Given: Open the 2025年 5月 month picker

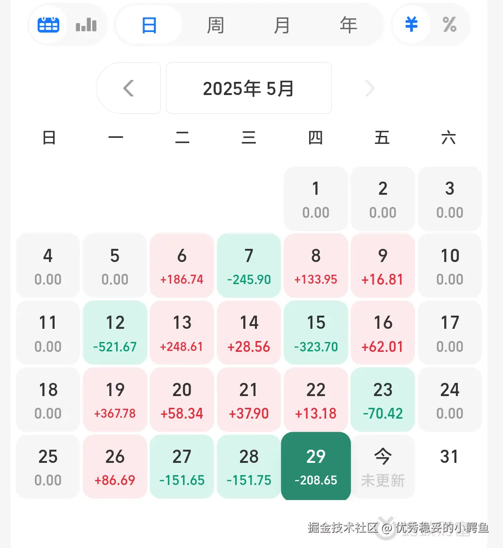Looking at the screenshot, I should point(248,88).
